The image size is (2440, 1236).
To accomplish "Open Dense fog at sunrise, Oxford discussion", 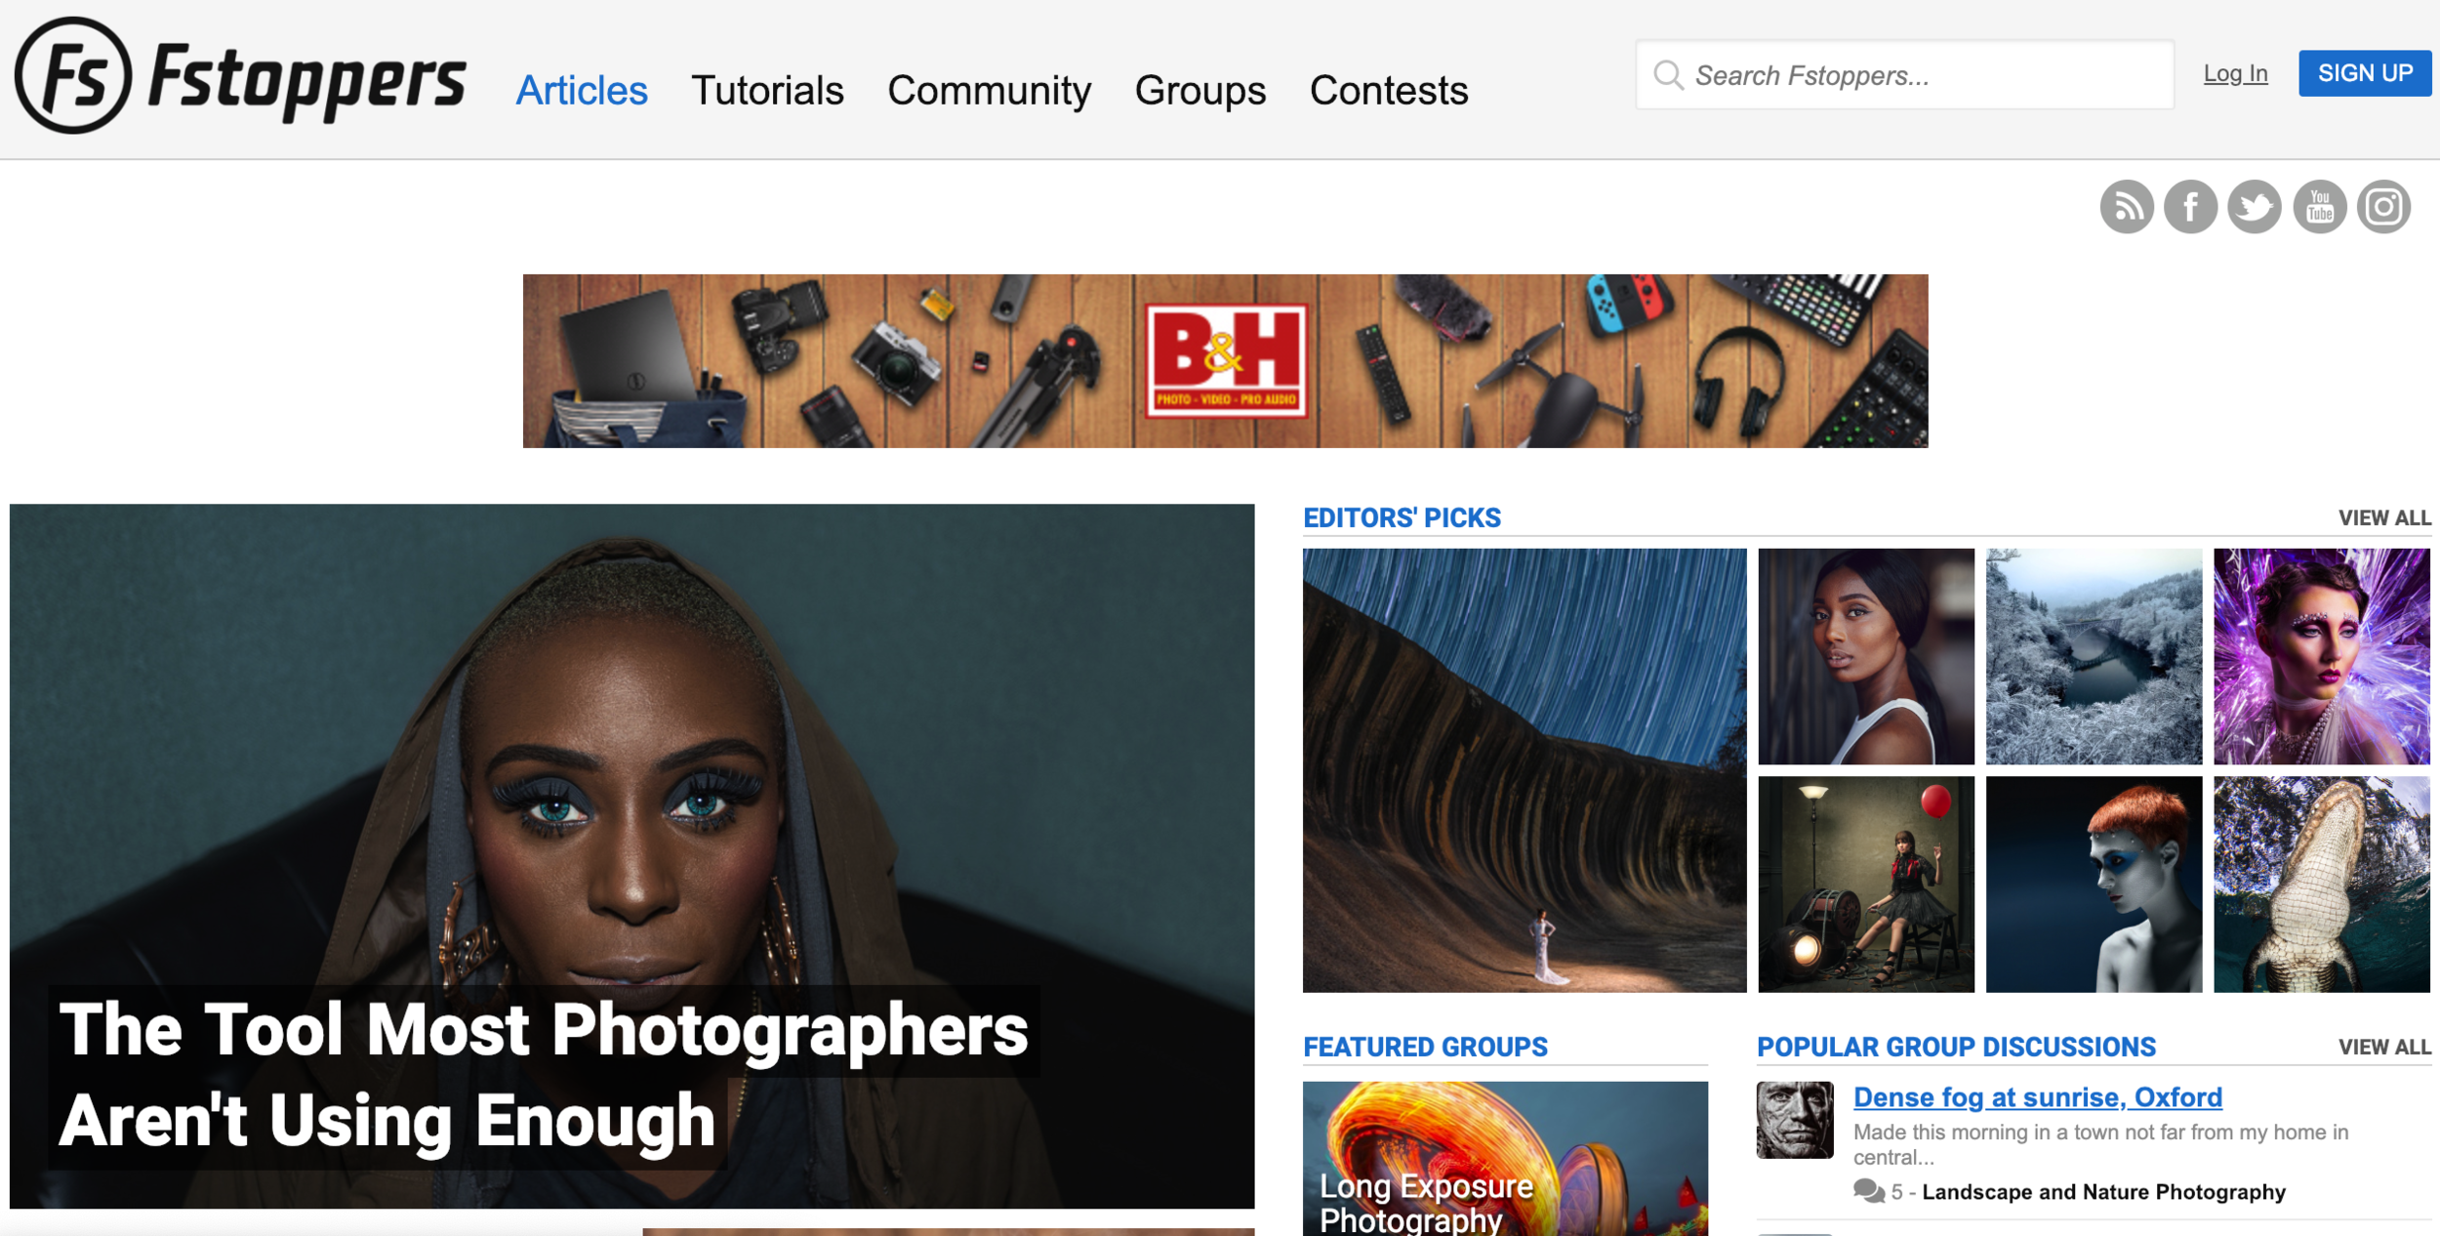I will (2037, 1096).
